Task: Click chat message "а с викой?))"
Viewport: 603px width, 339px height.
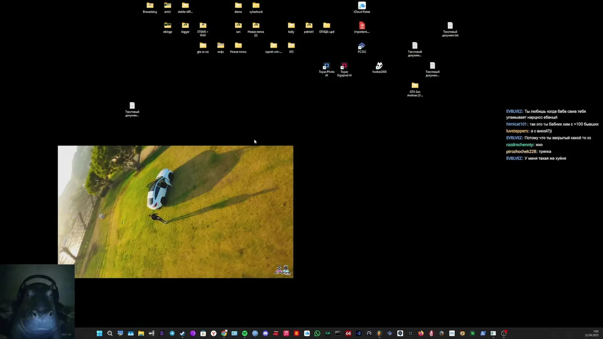Action: pos(541,131)
